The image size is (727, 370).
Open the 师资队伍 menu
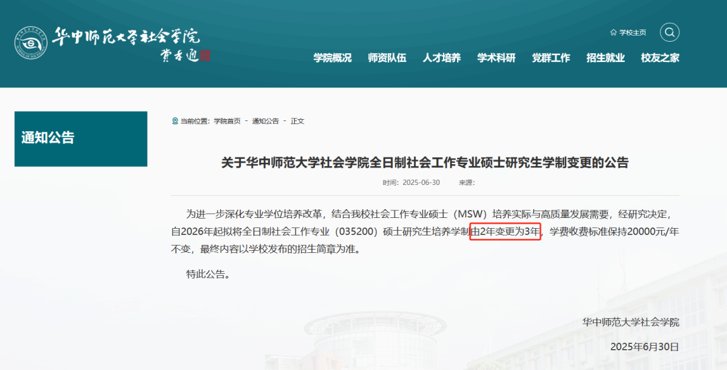click(387, 58)
